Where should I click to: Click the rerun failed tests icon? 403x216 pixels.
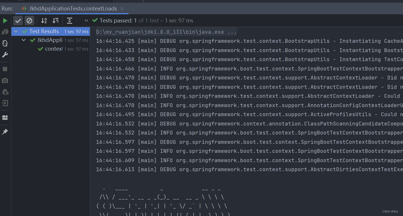pos(5,32)
